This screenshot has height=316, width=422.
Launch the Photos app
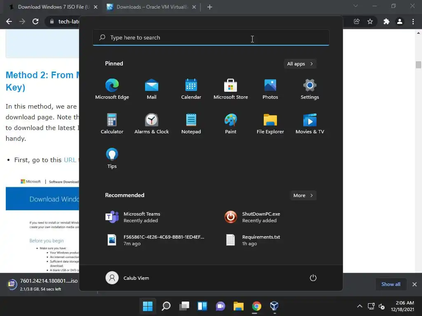[270, 89]
